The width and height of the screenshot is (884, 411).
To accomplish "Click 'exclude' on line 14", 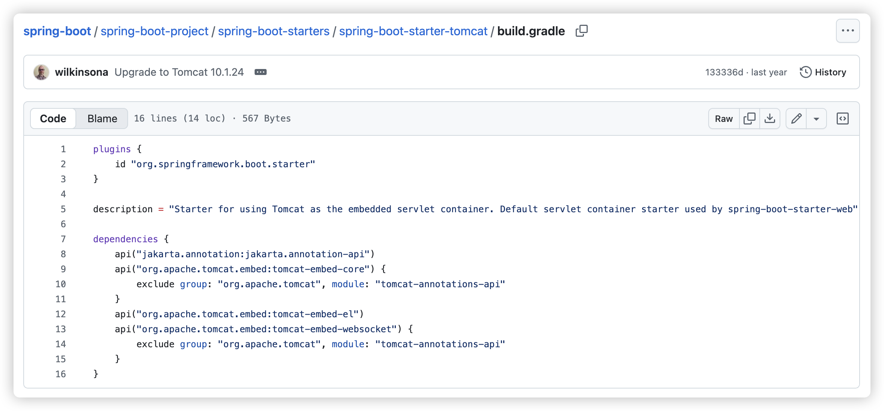I will (x=155, y=344).
